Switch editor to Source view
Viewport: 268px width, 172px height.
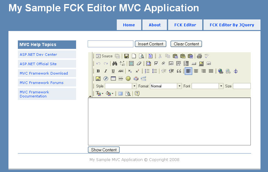pos(104,56)
